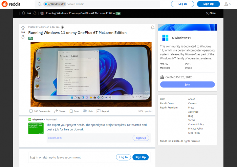Click the Tip flair in black header
The width and height of the screenshot is (237, 167).
pos(118,13)
